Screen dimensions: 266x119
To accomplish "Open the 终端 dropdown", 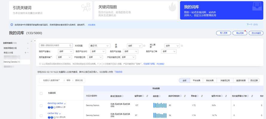I will click(x=134, y=46).
